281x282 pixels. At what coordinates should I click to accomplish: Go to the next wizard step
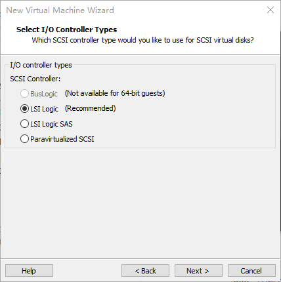pos(198,271)
